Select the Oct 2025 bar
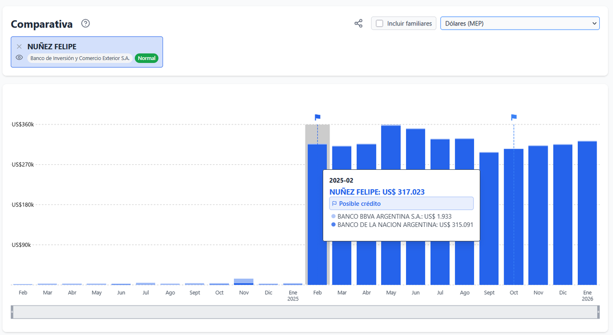 pyautogui.click(x=513, y=217)
